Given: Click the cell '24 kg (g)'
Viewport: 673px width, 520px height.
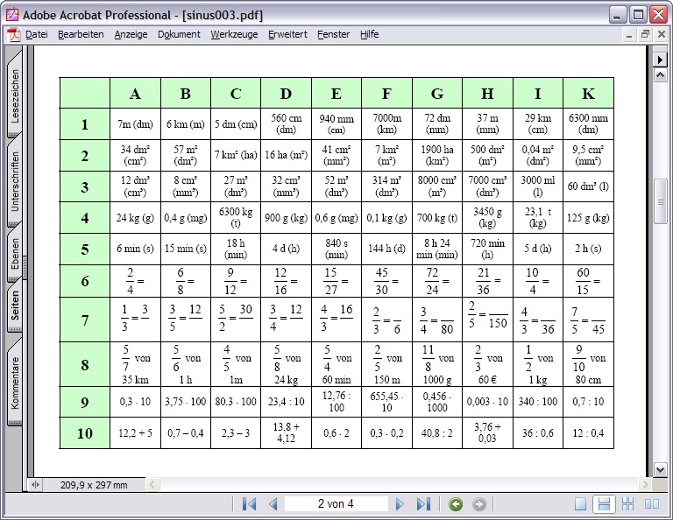Looking at the screenshot, I should point(135,218).
